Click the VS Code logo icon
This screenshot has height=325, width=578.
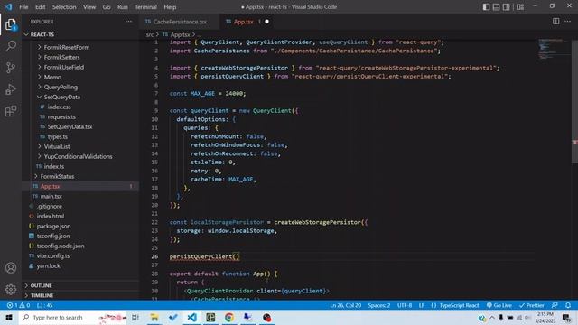click(8, 6)
